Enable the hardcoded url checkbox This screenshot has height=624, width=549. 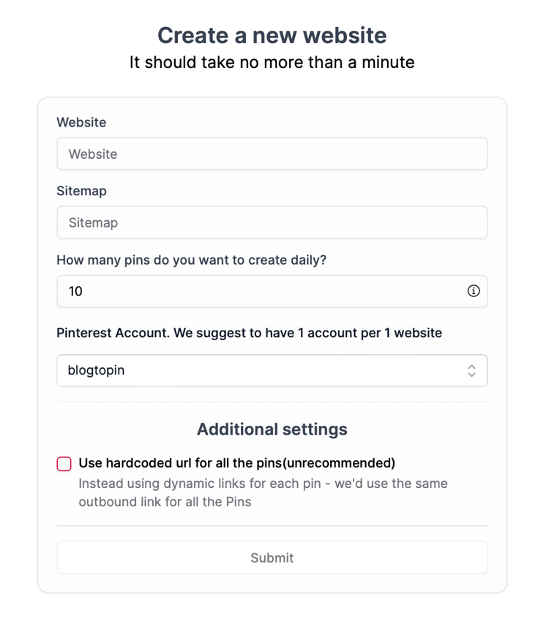click(x=64, y=464)
